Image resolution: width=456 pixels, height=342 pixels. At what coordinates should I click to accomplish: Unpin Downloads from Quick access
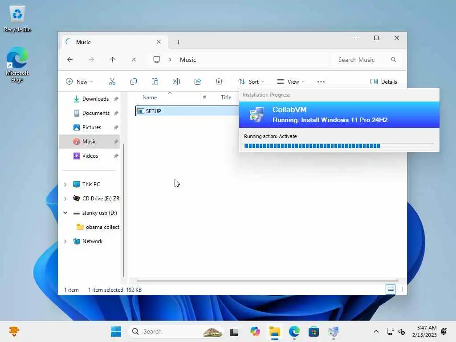(116, 99)
